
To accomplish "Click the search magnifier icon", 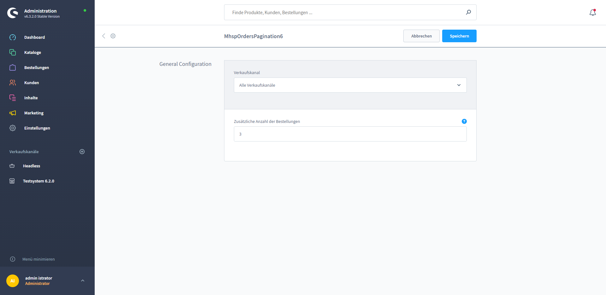I will 468,12.
